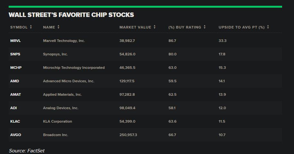Click the MARKET VALUE header label
This screenshot has height=154, width=294.
coord(135,27)
